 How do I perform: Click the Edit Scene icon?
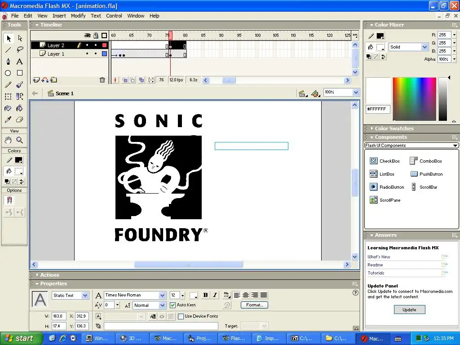[302, 93]
